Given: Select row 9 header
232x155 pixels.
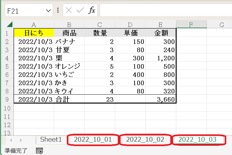Looking at the screenshot, I should (x=7, y=99).
